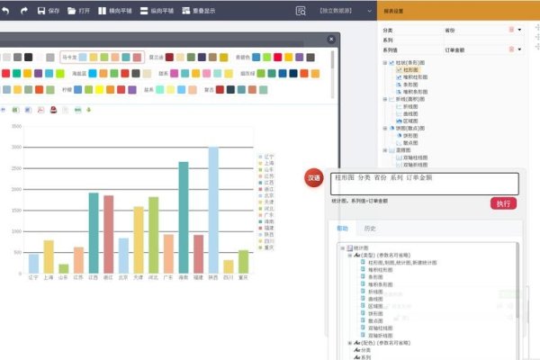Image resolution: width=540 pixels, height=360 pixels.
Task: Toggle 广东 in the chart legend
Action: tap(266, 215)
